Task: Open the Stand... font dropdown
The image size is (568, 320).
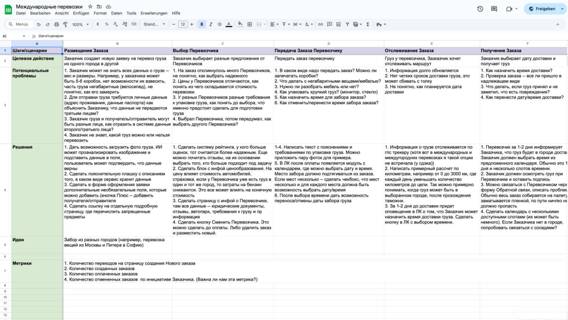Action: tap(154, 24)
